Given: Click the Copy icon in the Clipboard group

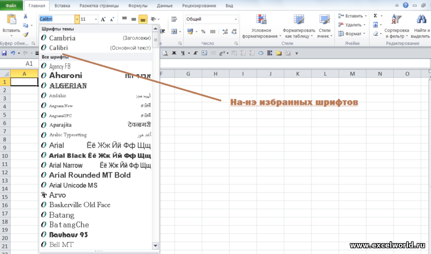Looking at the screenshot, I should click(x=25, y=25).
